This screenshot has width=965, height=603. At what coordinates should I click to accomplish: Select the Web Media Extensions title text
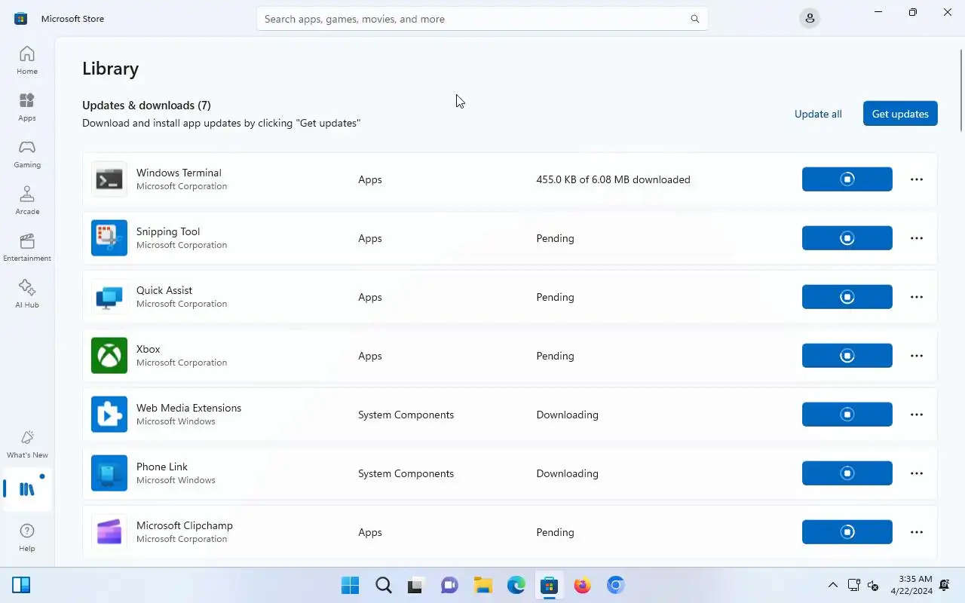(188, 408)
